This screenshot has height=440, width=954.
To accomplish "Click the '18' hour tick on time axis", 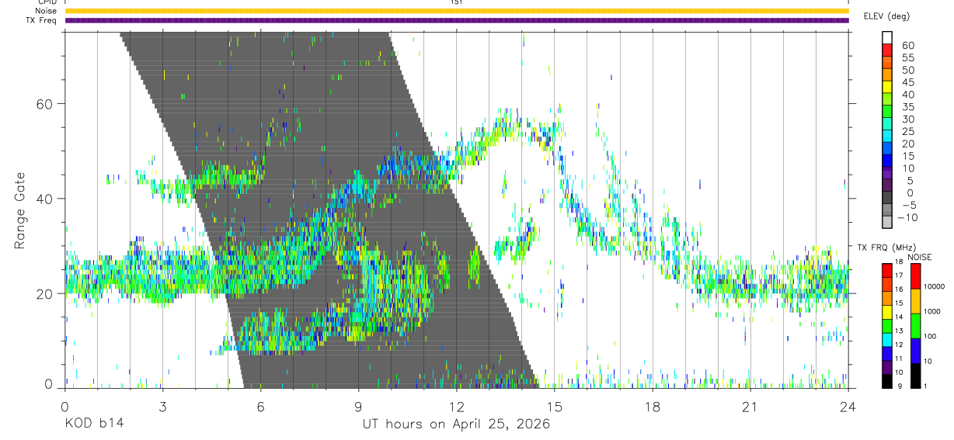I will pyautogui.click(x=653, y=407).
